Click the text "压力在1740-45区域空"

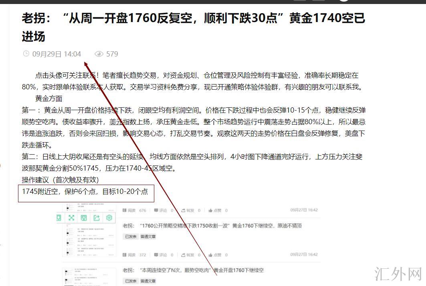click(140, 168)
